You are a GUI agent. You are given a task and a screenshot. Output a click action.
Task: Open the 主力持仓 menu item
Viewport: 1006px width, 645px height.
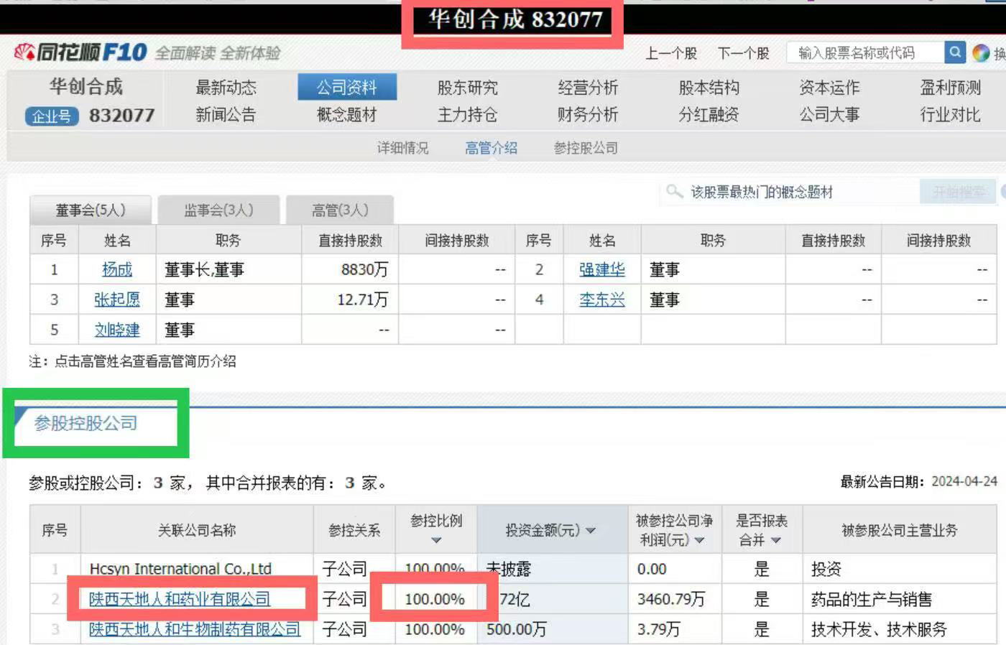coord(468,115)
